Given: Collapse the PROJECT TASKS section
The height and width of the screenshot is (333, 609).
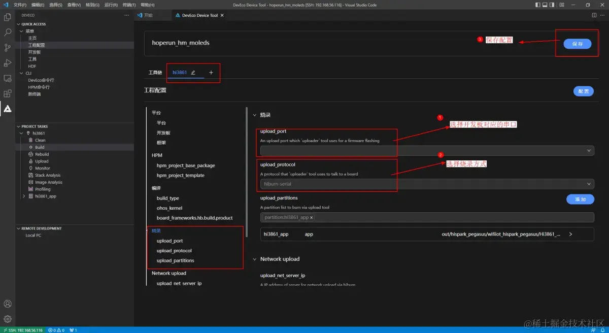Looking at the screenshot, I should 18,126.
